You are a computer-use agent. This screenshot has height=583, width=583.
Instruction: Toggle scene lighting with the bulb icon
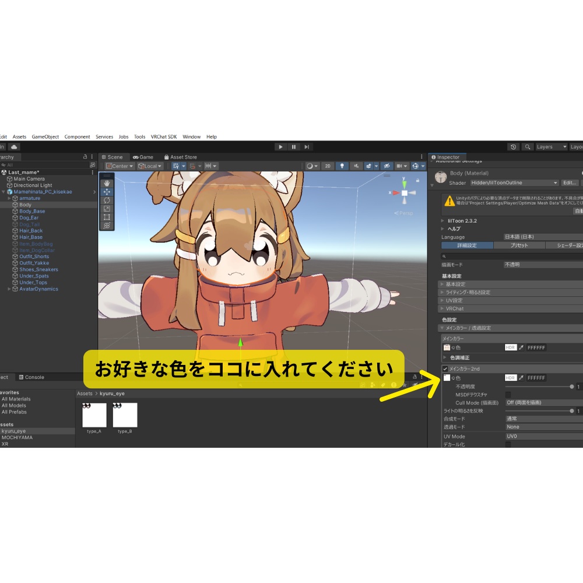[342, 166]
